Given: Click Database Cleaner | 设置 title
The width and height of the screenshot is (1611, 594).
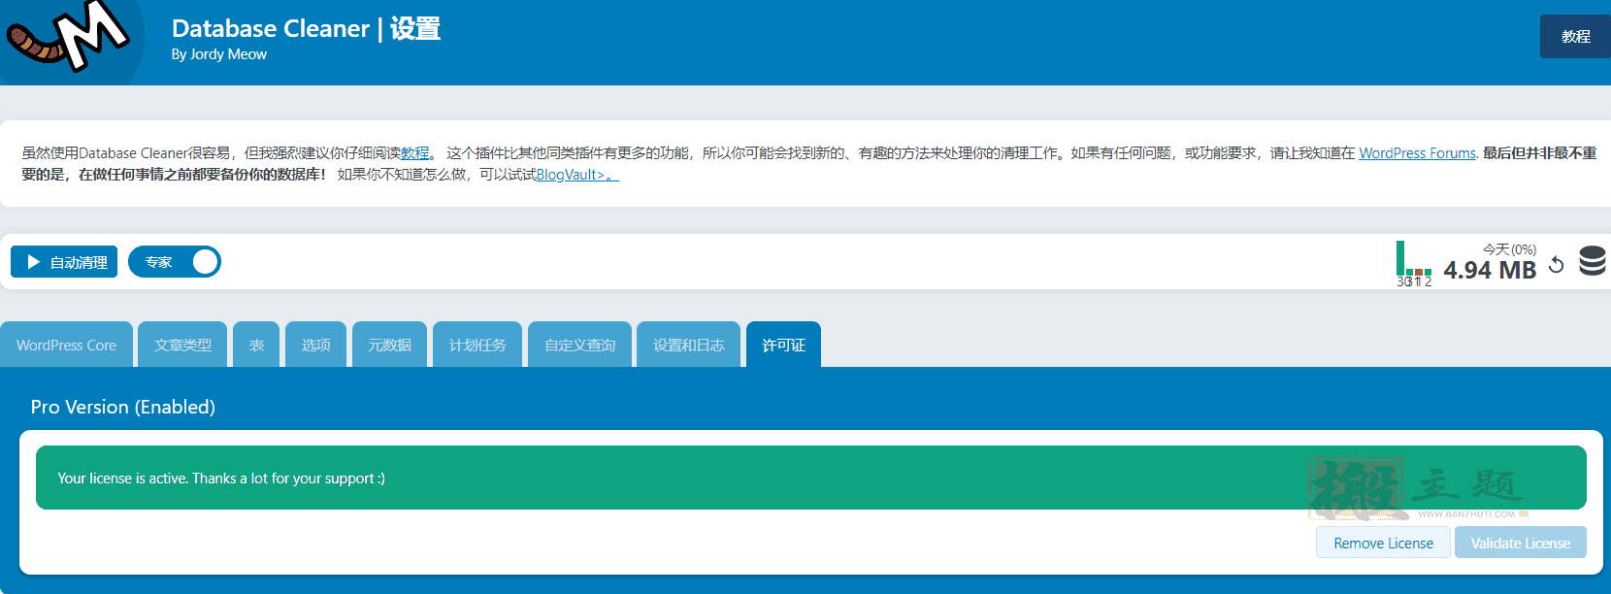Looking at the screenshot, I should click(306, 29).
